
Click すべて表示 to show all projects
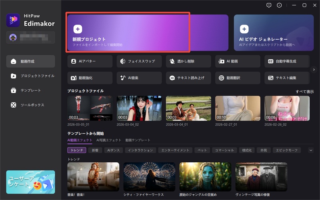coord(305,92)
